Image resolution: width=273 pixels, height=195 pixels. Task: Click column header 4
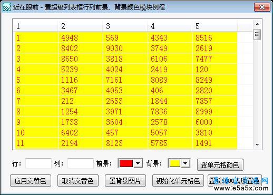point(170,26)
